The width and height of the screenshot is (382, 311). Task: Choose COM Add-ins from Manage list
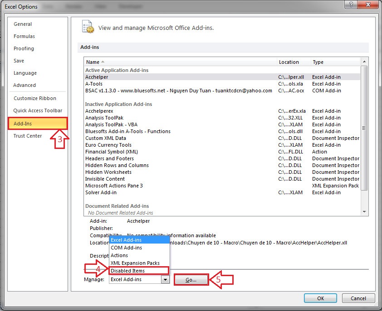pos(139,248)
